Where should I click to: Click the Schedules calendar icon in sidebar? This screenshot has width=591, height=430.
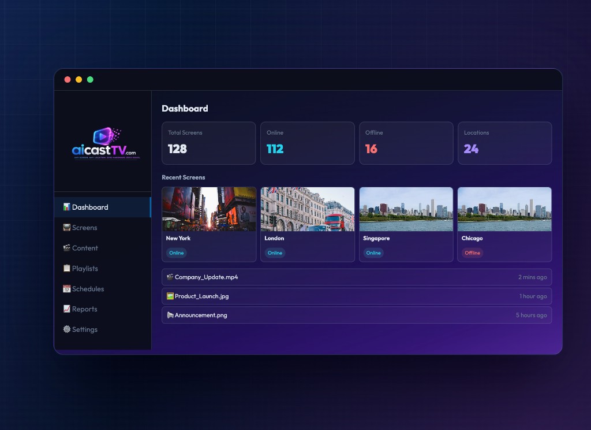67,288
